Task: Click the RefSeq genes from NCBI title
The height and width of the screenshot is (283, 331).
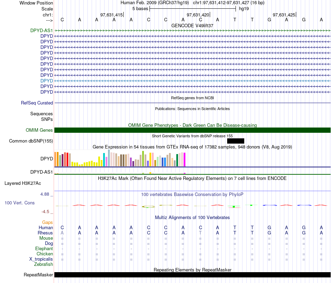Action: pyautogui.click(x=192, y=98)
